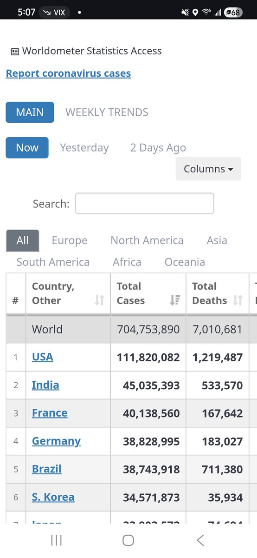Filter the table by Oceania
Screen dimensions: 257x558
185,262
